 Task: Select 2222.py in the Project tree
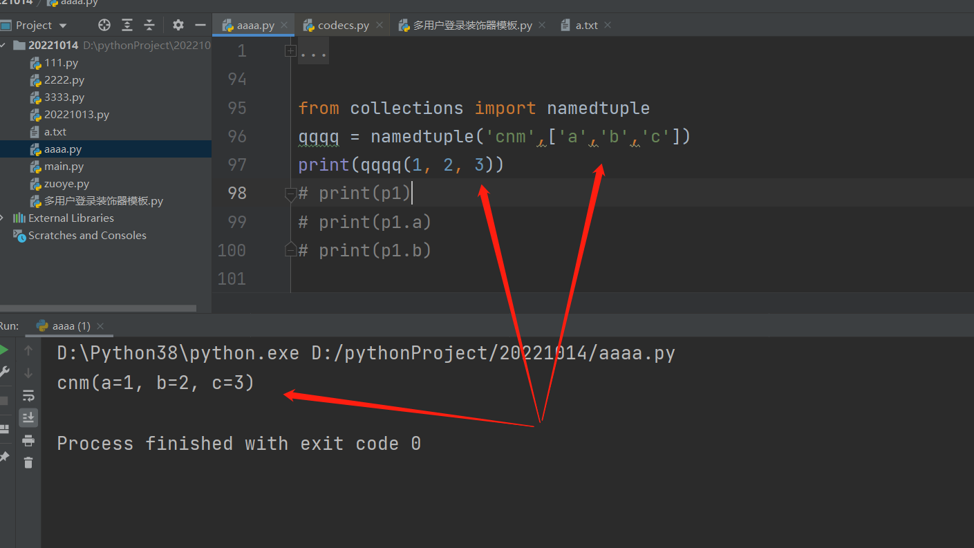[106, 80]
